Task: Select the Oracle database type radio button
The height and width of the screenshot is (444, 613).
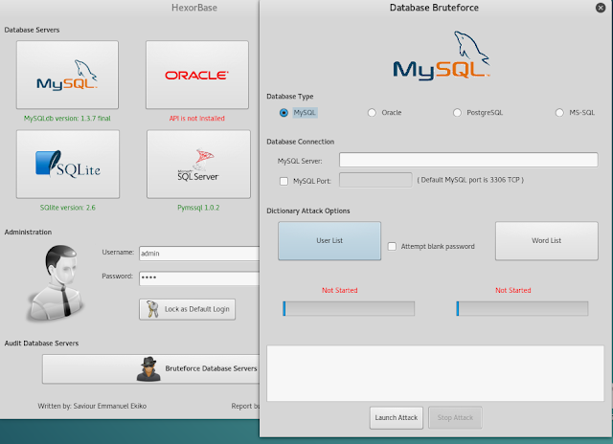Action: [372, 113]
